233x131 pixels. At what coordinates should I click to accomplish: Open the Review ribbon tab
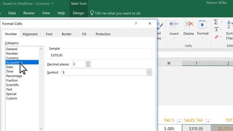[29, 13]
